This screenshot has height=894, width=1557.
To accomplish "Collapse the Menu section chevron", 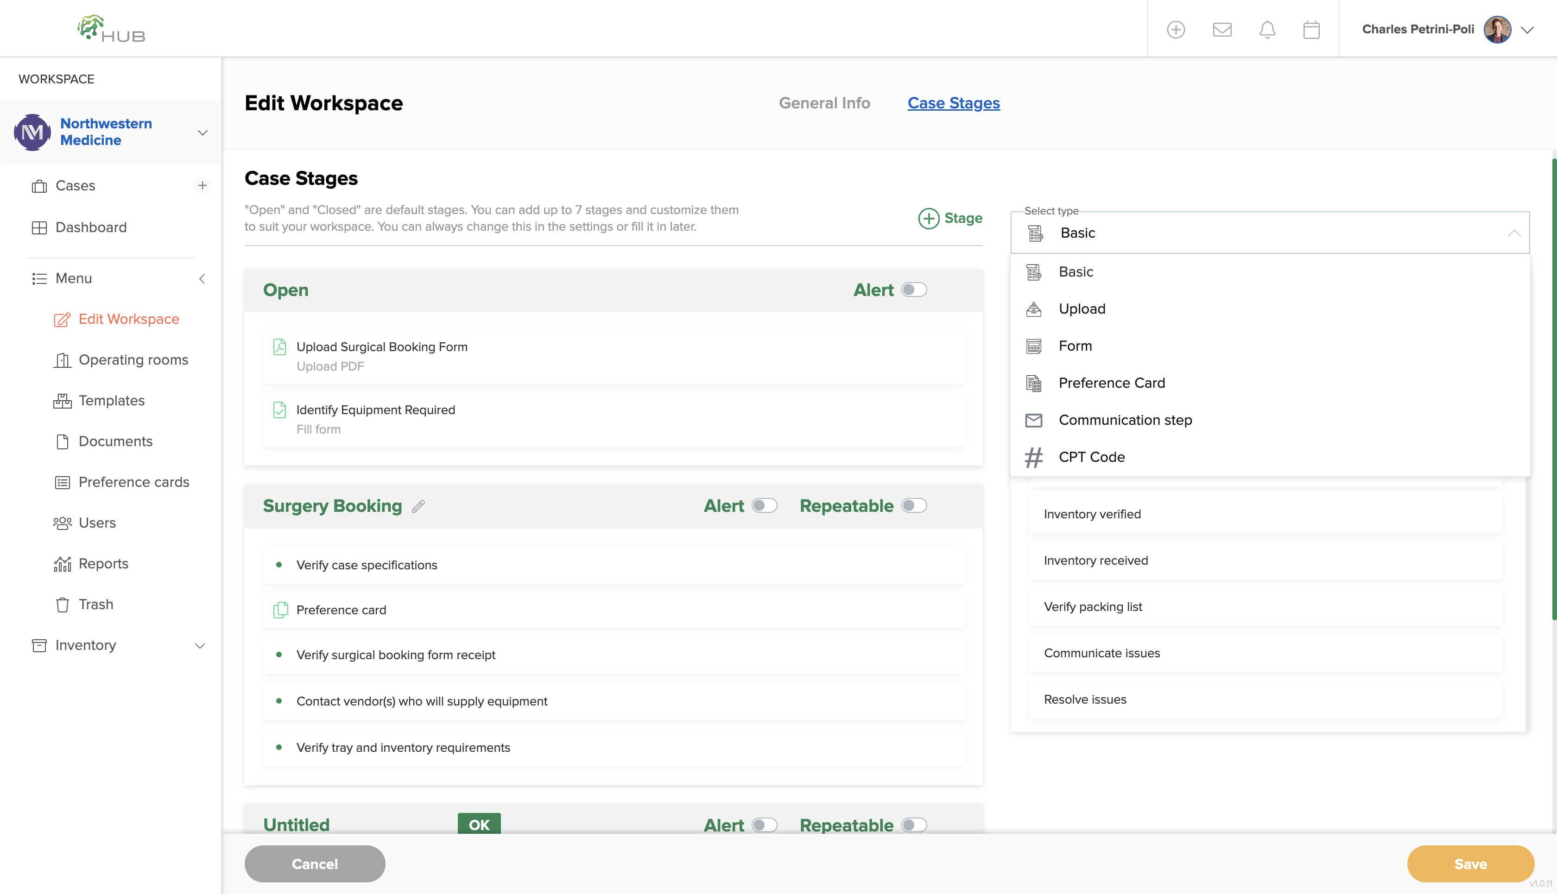I will point(202,279).
